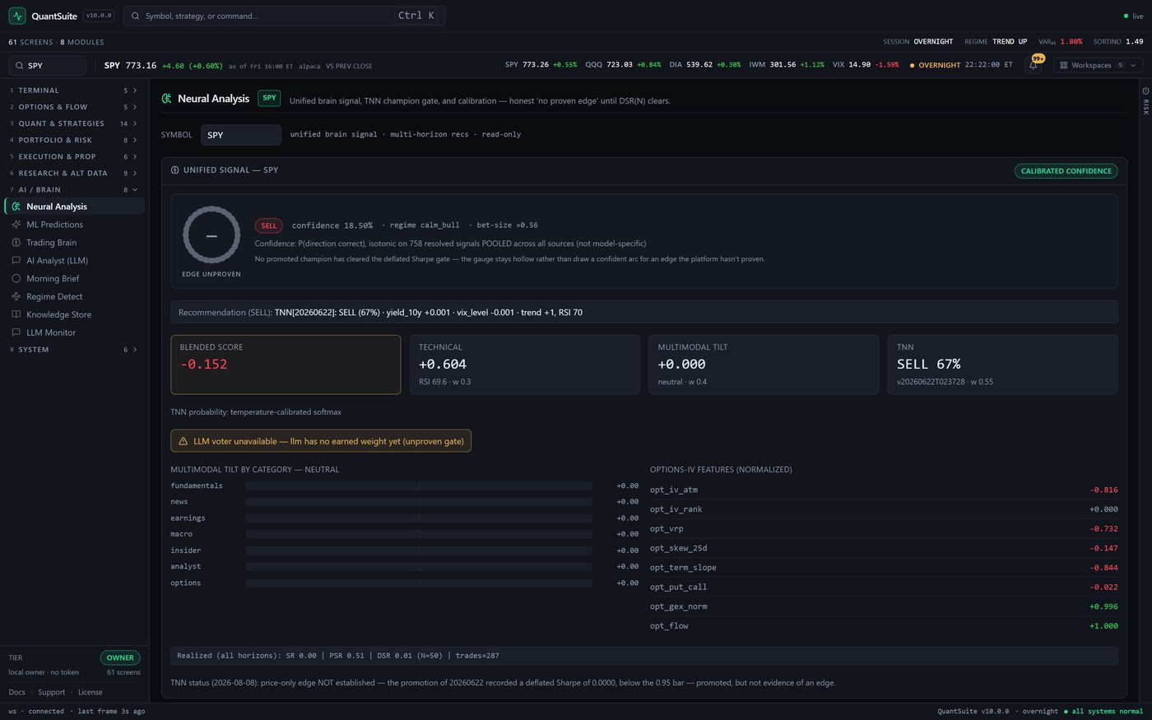Viewport: 1152px width, 720px height.
Task: Open the Support link
Action: click(51, 692)
